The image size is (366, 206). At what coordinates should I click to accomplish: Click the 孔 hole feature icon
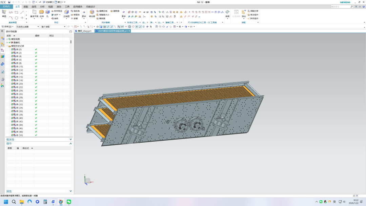point(47,12)
